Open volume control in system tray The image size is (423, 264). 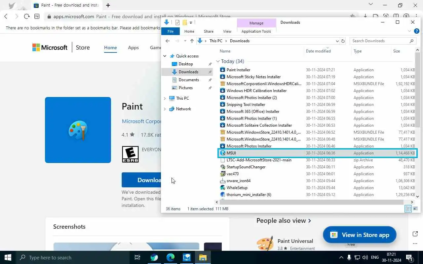tap(365, 257)
